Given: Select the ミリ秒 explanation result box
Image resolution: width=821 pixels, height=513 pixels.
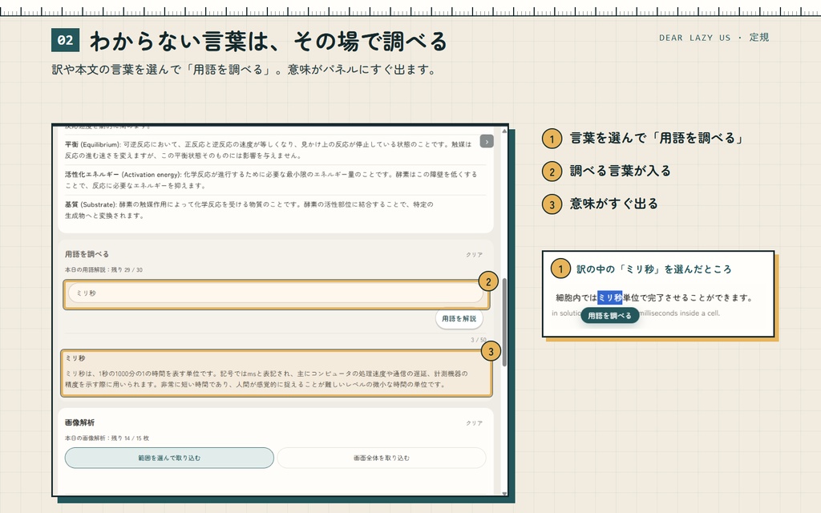Looking at the screenshot, I should pyautogui.click(x=277, y=373).
